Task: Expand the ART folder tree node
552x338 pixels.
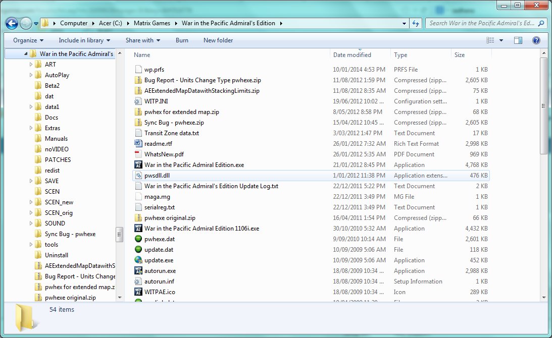Action: [31, 65]
